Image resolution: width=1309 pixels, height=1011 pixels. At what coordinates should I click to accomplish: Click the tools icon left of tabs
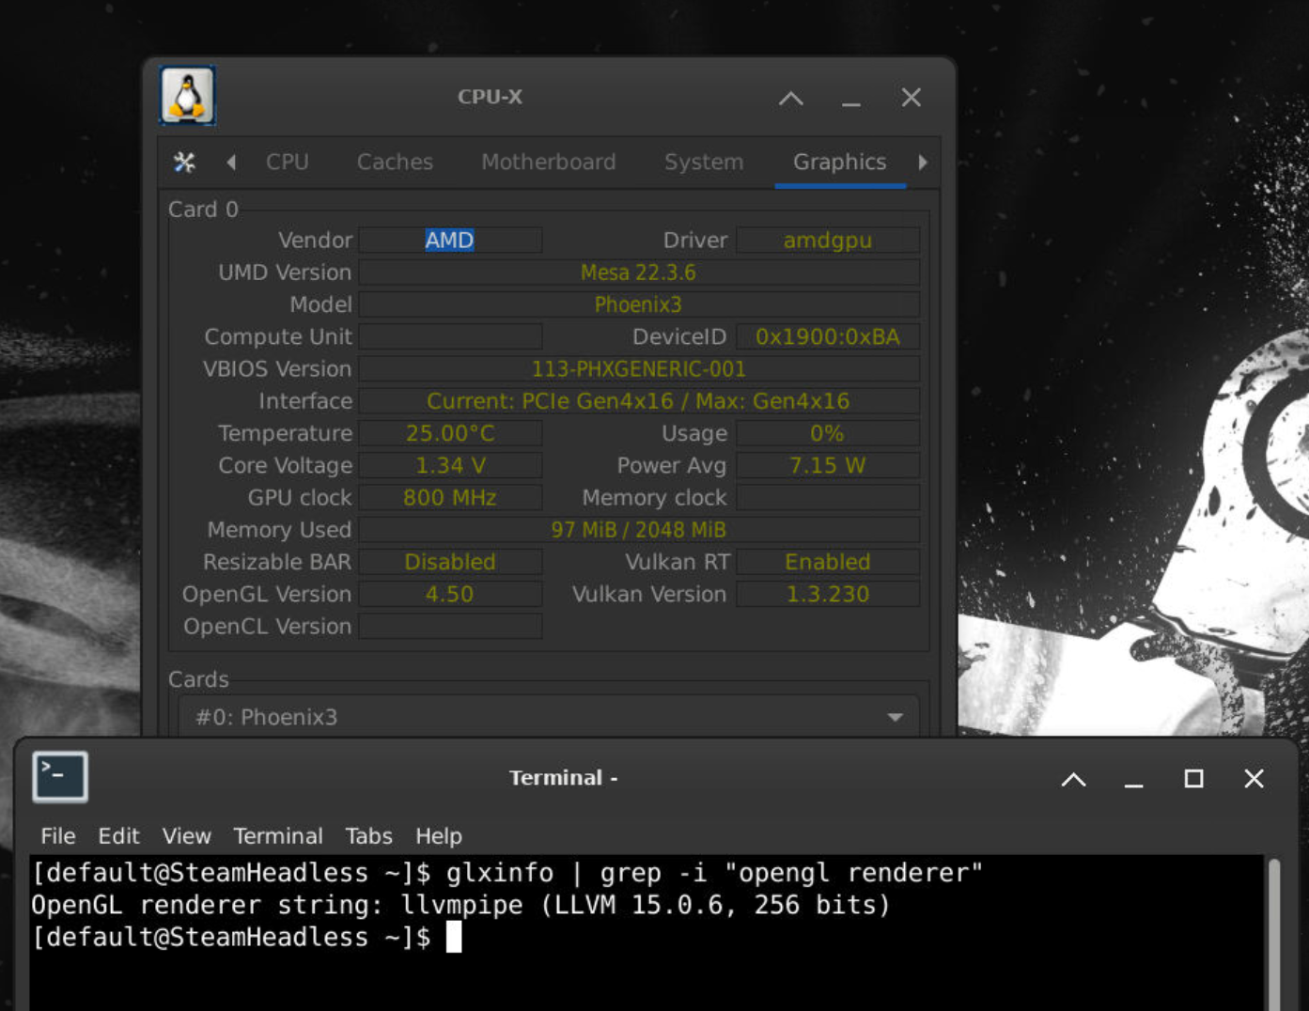tap(184, 163)
